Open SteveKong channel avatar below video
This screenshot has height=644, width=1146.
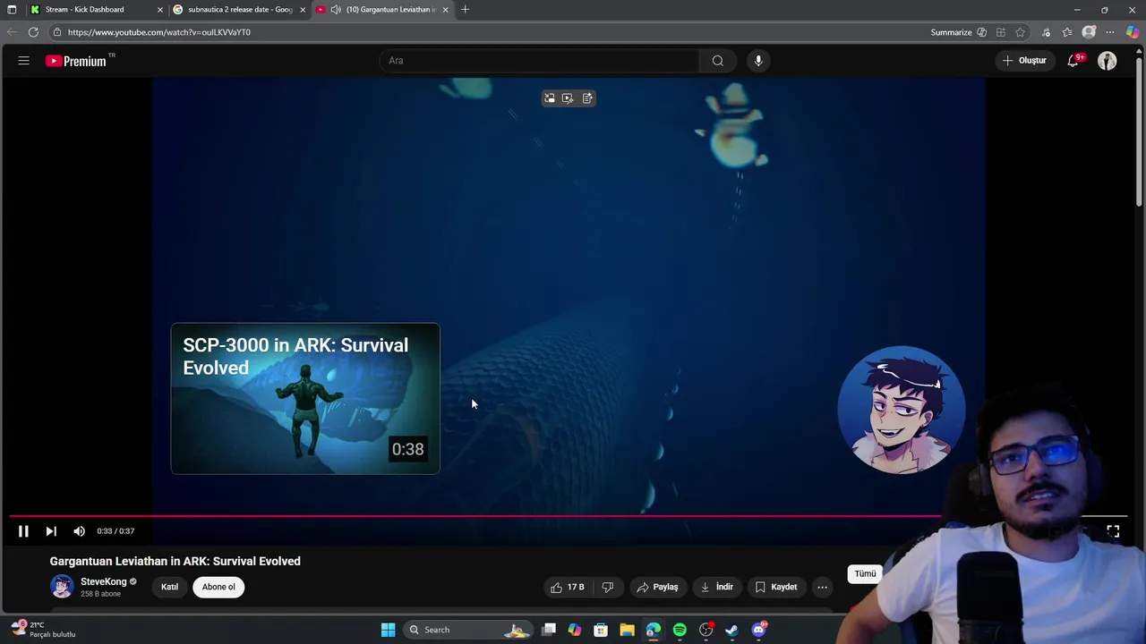tap(62, 587)
